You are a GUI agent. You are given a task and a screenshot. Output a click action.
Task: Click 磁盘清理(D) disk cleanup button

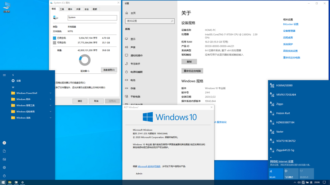[x=109, y=70]
